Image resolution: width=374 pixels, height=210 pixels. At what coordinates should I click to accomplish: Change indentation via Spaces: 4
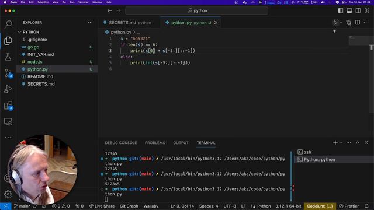click(209, 206)
